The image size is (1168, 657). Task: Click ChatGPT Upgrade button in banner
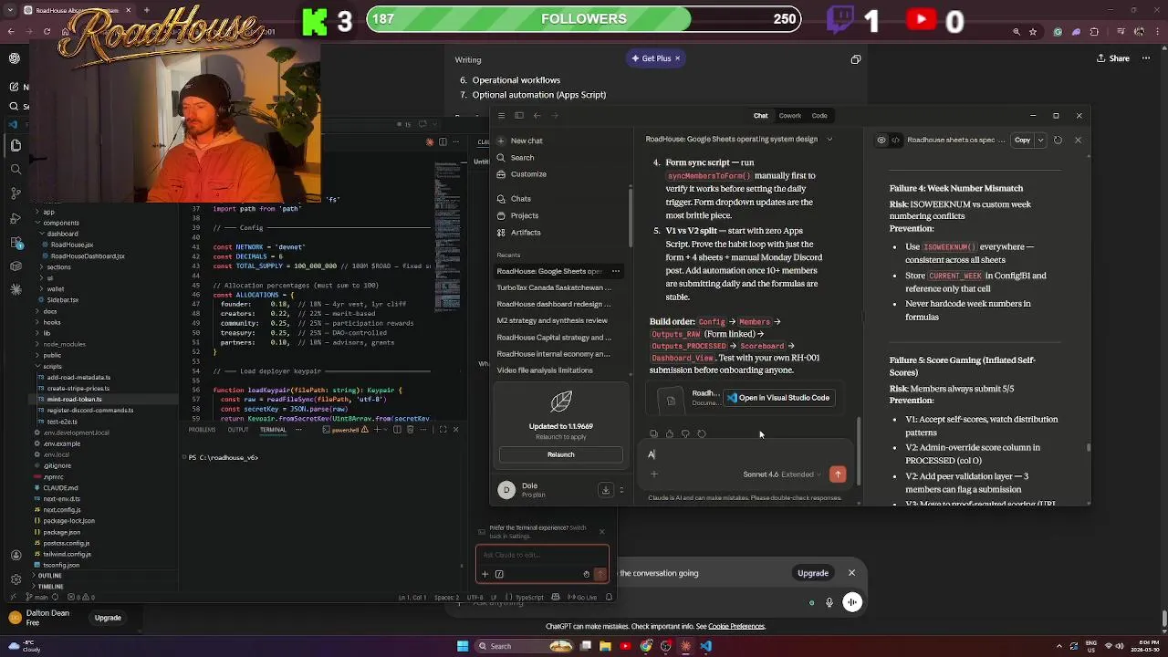tap(813, 573)
